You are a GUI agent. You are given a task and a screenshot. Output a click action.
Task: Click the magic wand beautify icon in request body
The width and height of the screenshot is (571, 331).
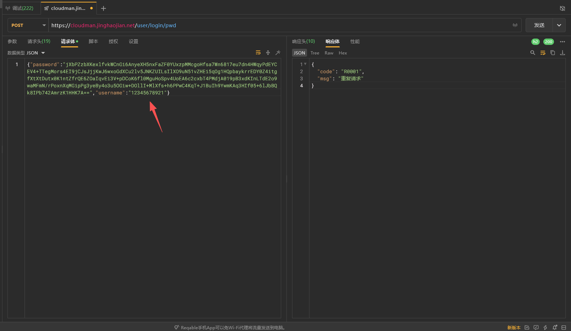278,53
